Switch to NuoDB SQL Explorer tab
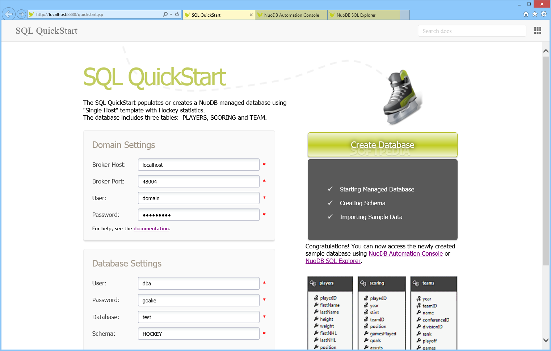The height and width of the screenshot is (351, 551). pos(363,15)
